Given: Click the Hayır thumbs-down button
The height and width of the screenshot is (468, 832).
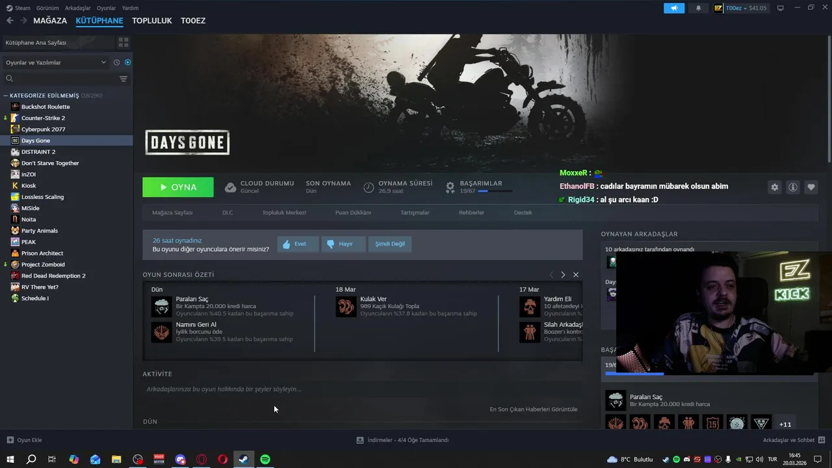Looking at the screenshot, I should (344, 244).
